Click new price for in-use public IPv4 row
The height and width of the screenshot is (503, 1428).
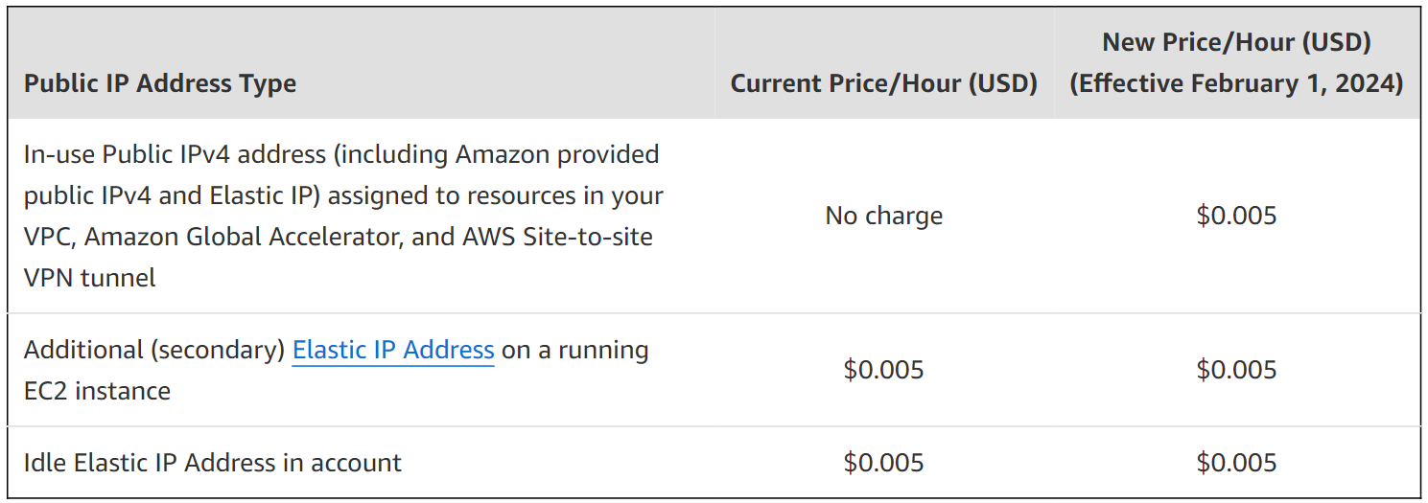[1236, 216]
